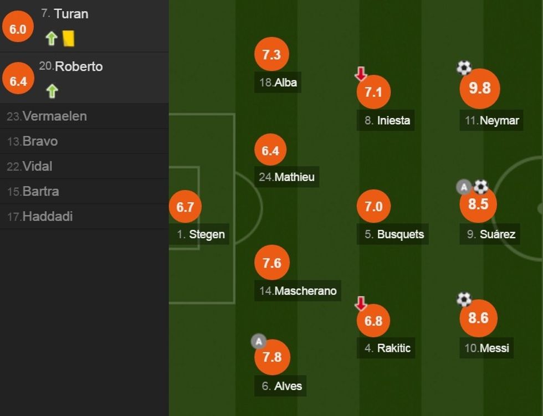Click Turan's yellow card icon
This screenshot has height=416, width=543.
69,38
